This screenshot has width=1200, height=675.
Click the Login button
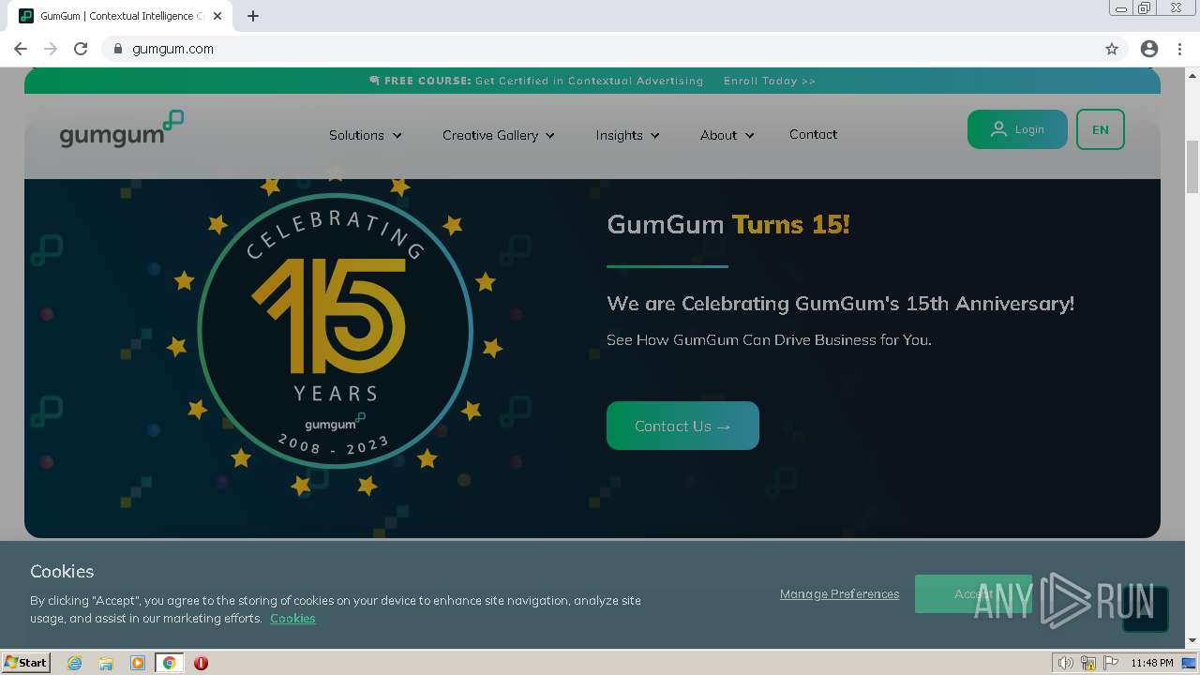(1017, 129)
